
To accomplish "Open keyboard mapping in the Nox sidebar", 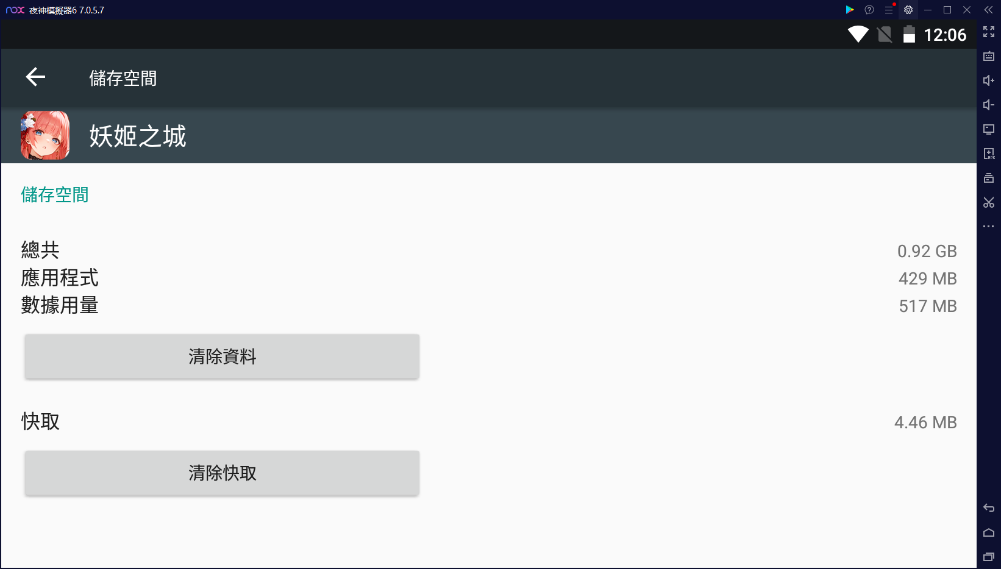I will click(989, 56).
